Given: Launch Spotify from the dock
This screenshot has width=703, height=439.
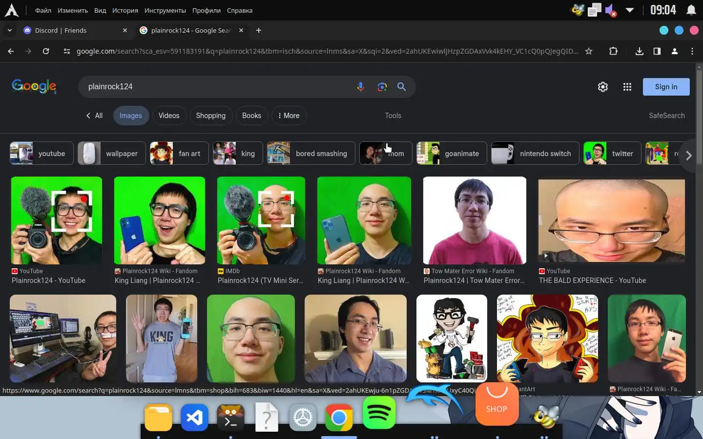Looking at the screenshot, I should 379,413.
